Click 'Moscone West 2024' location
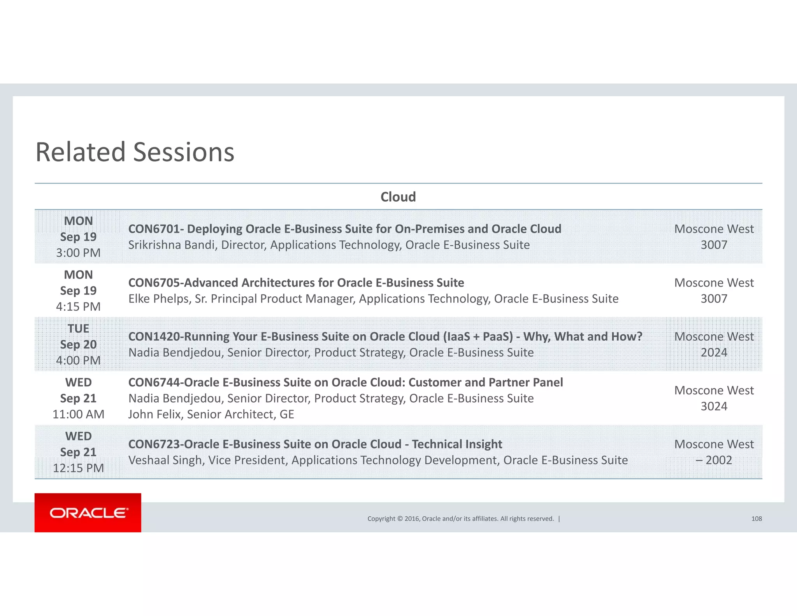797x616 pixels. point(714,344)
